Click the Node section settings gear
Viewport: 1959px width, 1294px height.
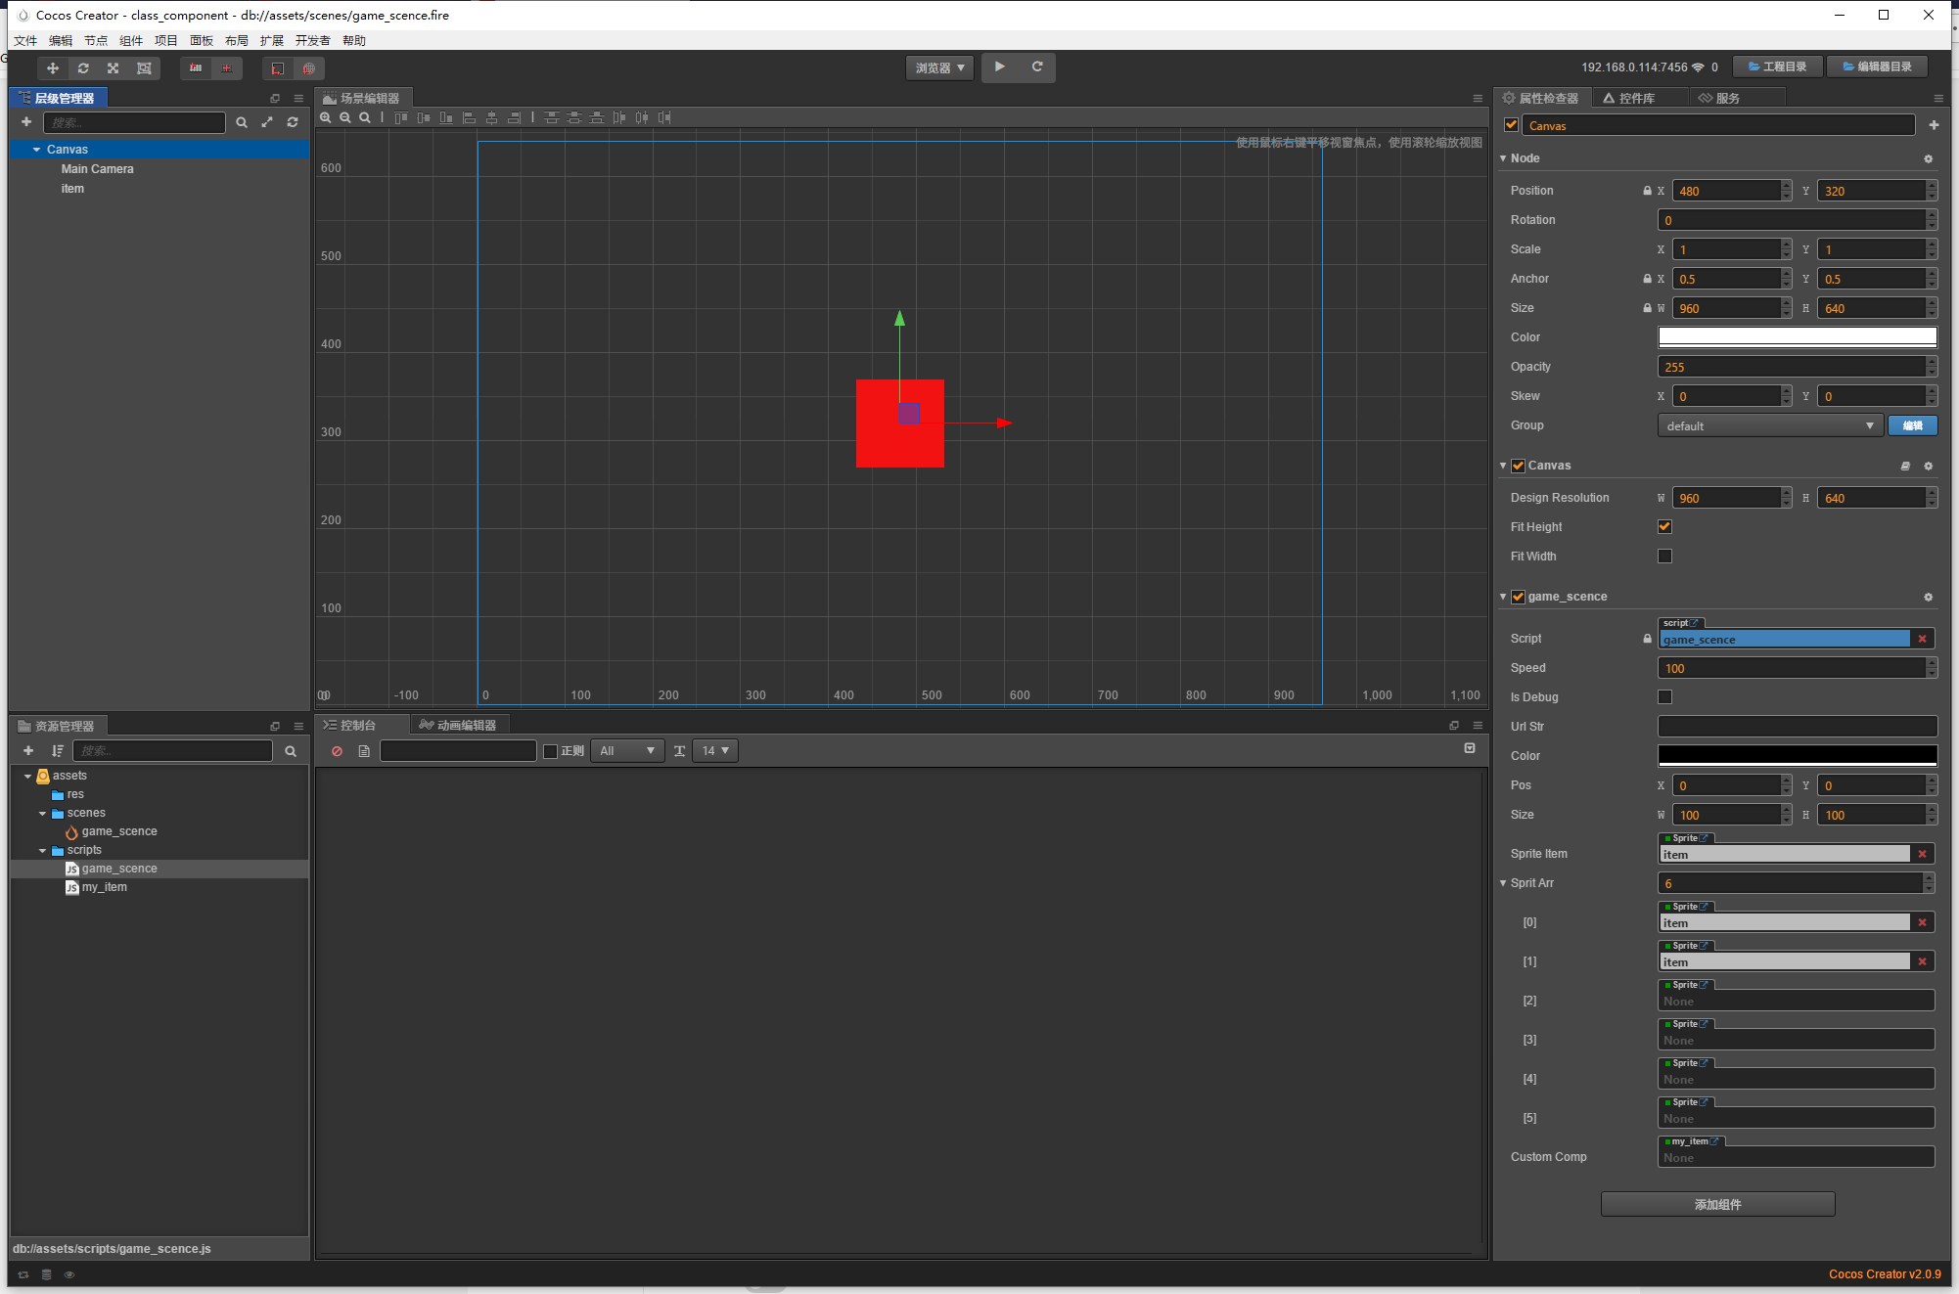pos(1928,158)
